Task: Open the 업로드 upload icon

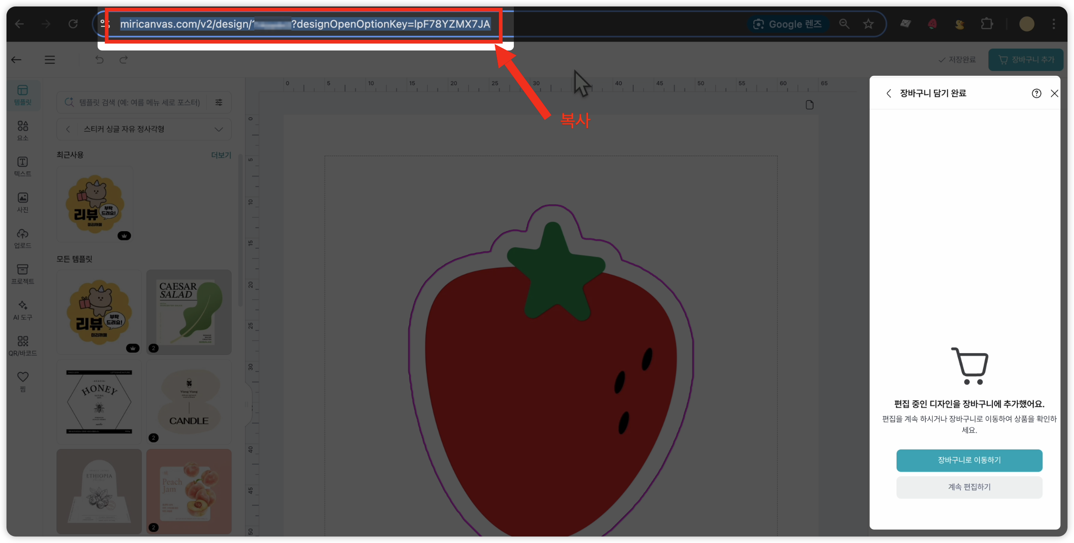Action: tap(22, 238)
